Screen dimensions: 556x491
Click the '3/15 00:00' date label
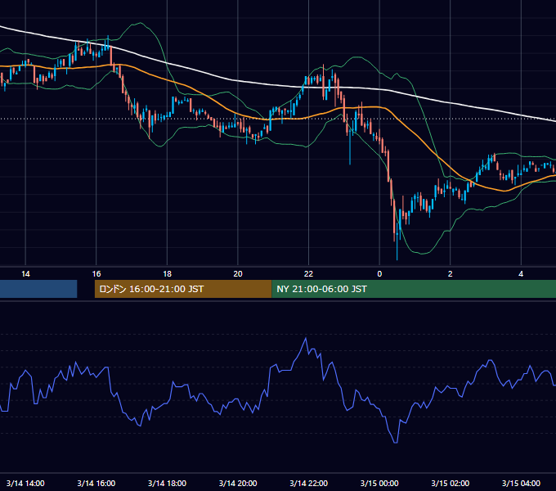[379, 483]
